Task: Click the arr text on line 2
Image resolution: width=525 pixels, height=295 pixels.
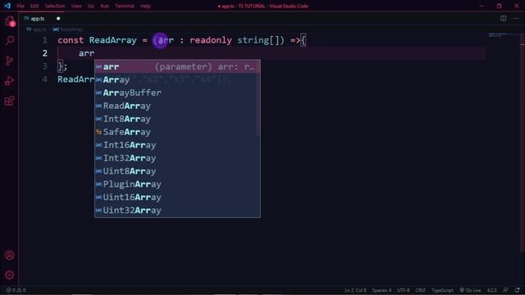Action: point(86,53)
